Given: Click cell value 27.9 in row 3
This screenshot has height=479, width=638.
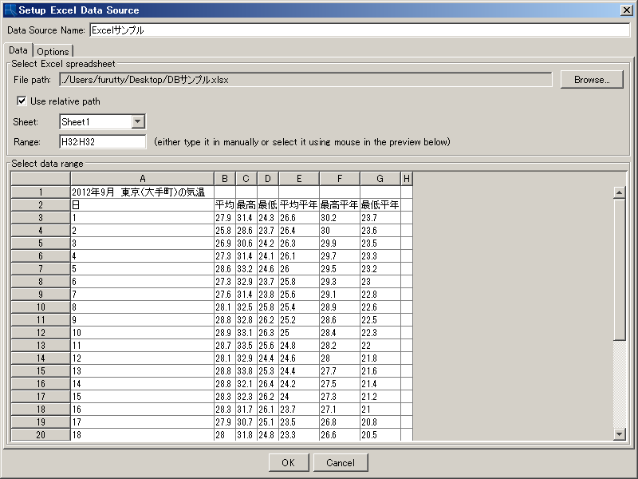Looking at the screenshot, I should [225, 217].
